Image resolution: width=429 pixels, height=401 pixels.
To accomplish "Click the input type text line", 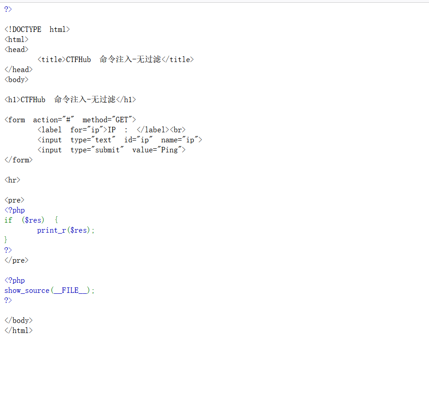I will 120,140.
